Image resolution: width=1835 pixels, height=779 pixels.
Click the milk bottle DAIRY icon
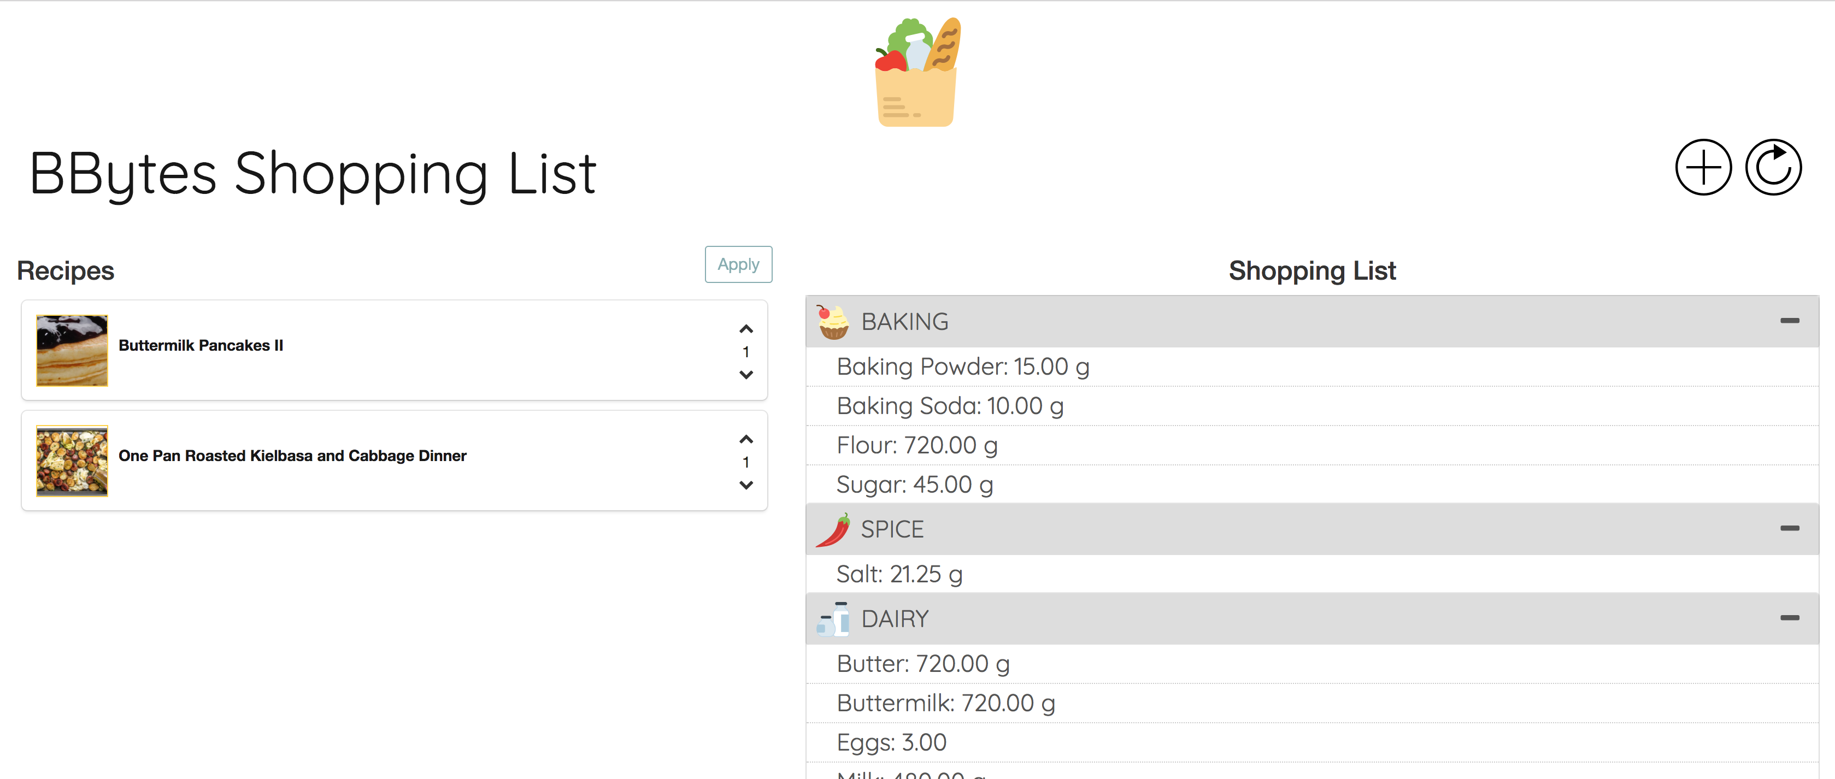tap(833, 619)
